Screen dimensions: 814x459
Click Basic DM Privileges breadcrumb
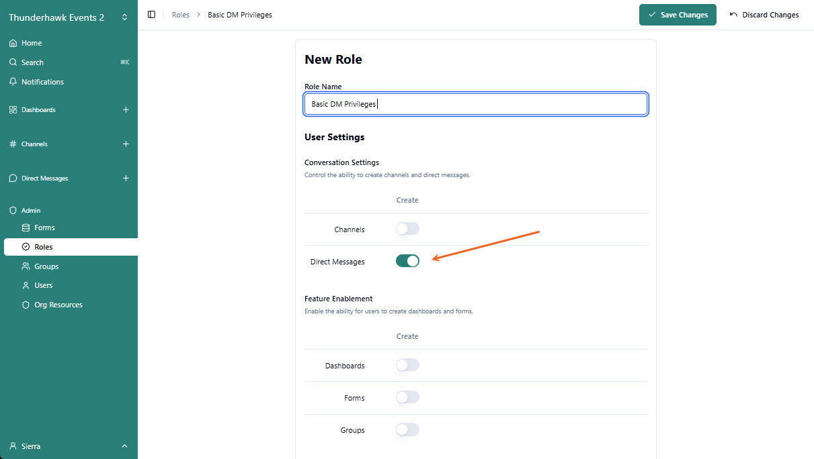pyautogui.click(x=240, y=15)
